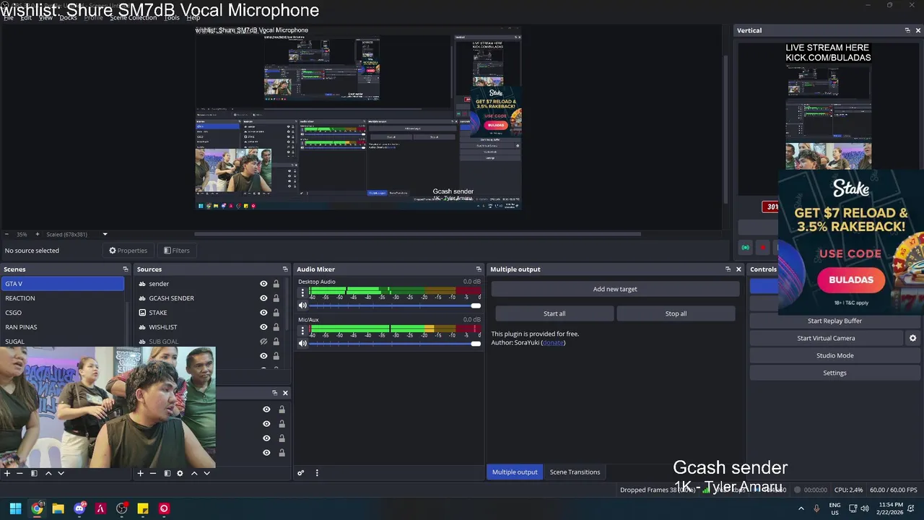Open advanced audio properties gear in Audio Mixer
This screenshot has height=520, width=924.
coord(301,473)
